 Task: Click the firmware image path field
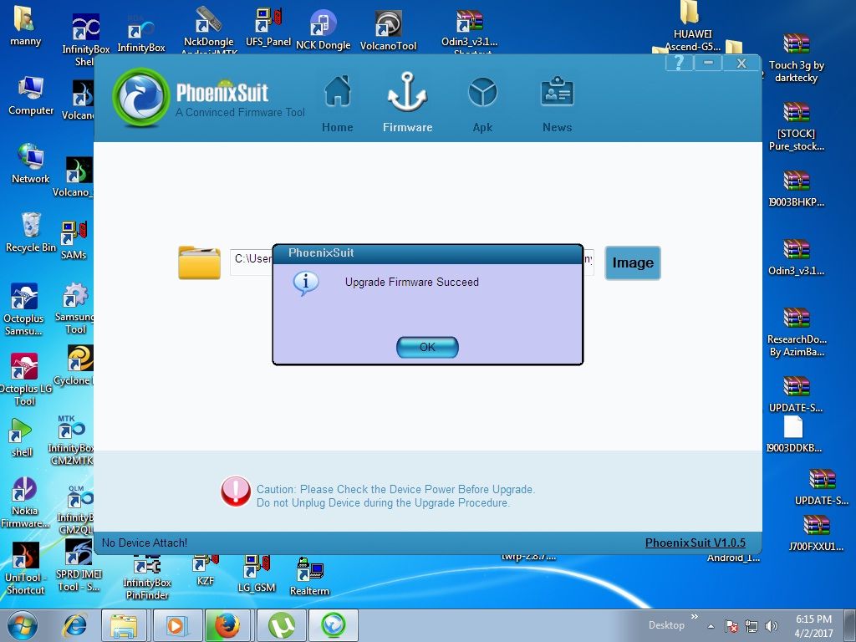(252, 259)
